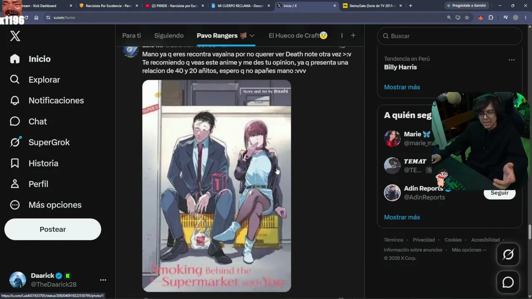
Task: Open the manga cover image in the post
Action: (x=217, y=186)
